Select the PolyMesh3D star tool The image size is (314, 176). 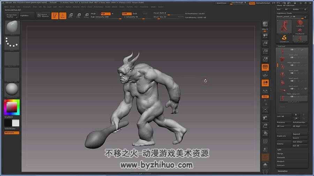300,31
